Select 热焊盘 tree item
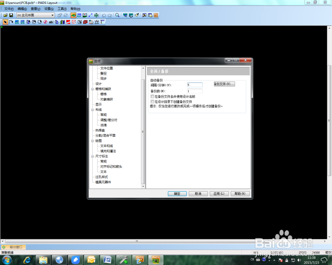332x265 pixels. 100,131
